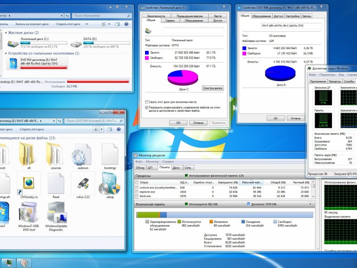Click refresh button beside DVD address bar
Image resolution: width=357 pixels, height=268 pixels.
coord(59,121)
